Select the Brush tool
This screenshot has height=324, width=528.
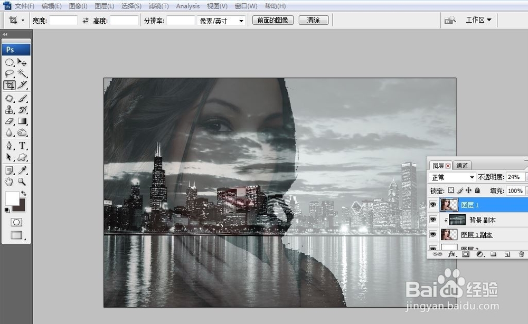(22, 98)
